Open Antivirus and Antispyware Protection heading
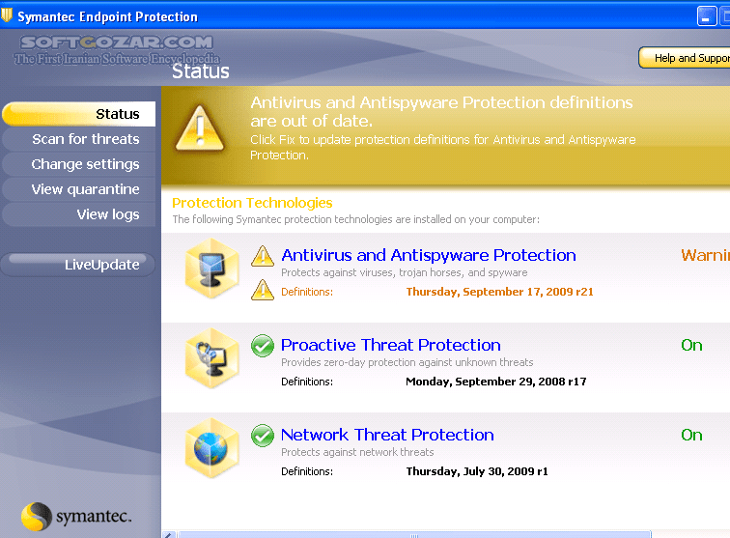This screenshot has height=538, width=730. [x=429, y=255]
